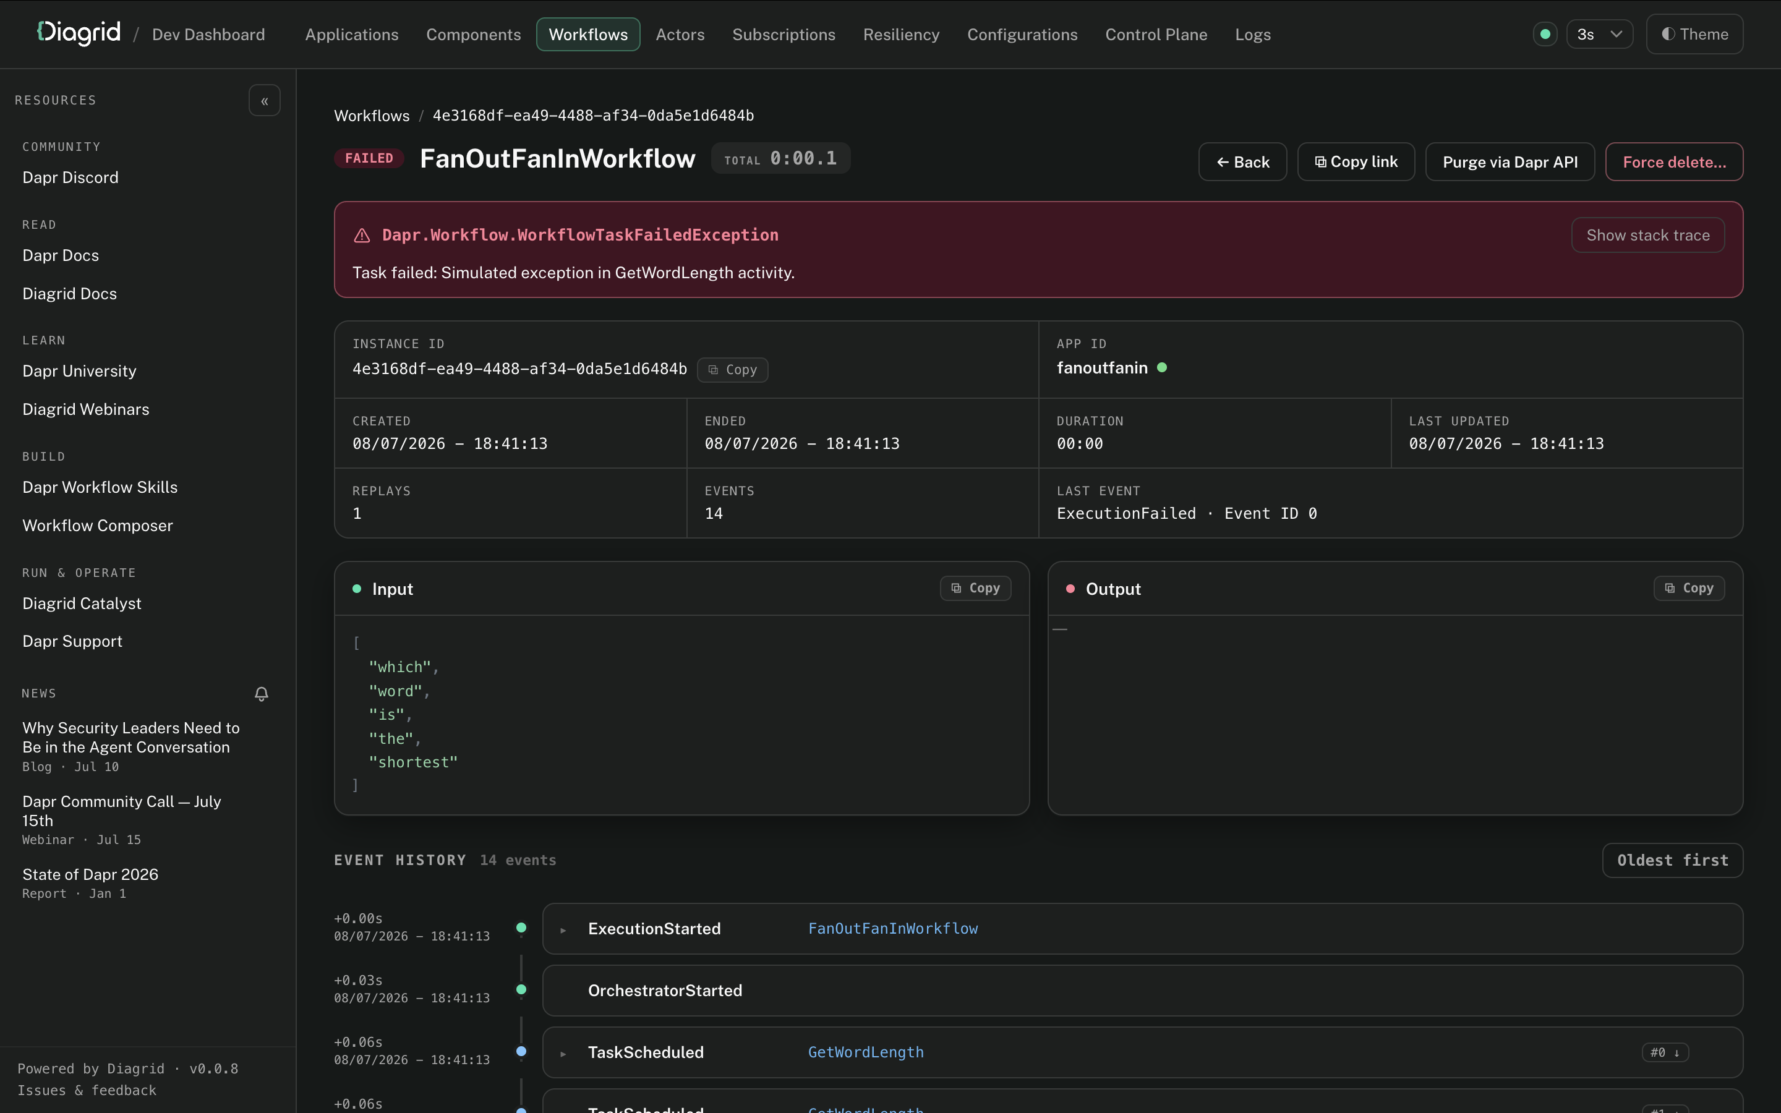Click Issues & feedback link
This screenshot has height=1113, width=1781.
(87, 1090)
